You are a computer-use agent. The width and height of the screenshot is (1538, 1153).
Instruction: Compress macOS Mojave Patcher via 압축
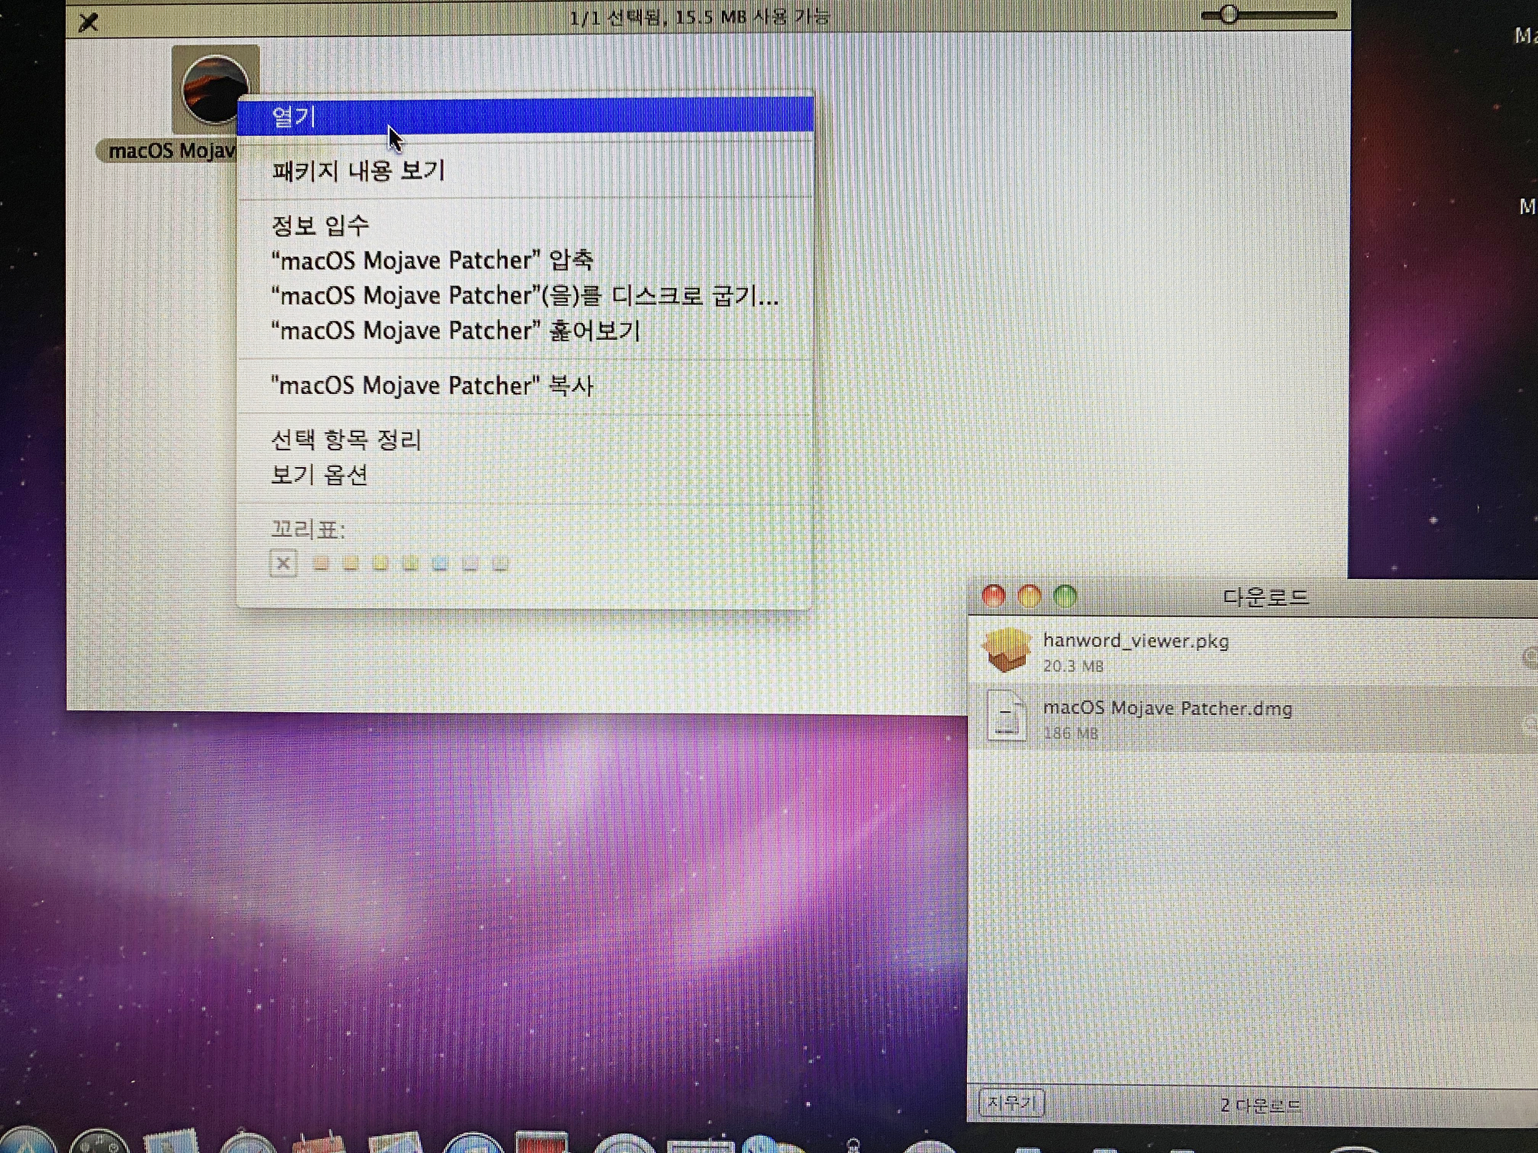(431, 260)
